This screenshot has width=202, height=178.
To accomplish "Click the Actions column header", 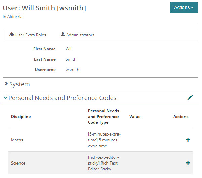I will pyautogui.click(x=181, y=117).
